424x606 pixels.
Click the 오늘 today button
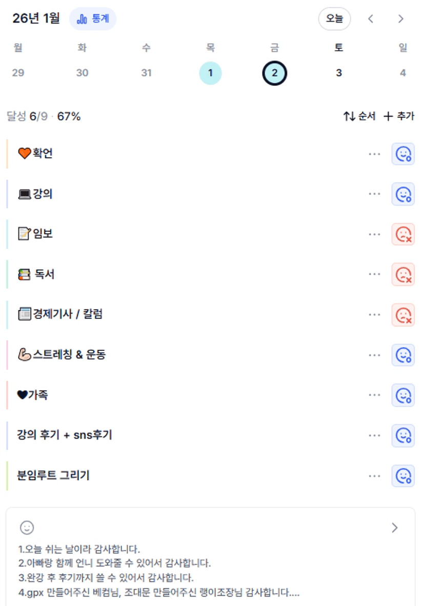(334, 19)
